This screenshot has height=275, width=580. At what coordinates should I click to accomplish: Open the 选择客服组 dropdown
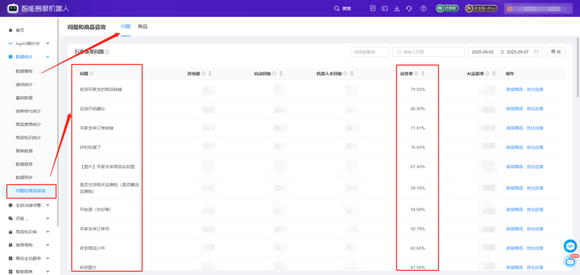[369, 52]
